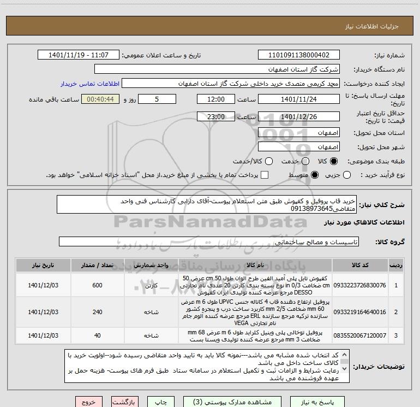420x407 pixels.
Task: Click product code 0835520067120007
Action: (x=360, y=335)
